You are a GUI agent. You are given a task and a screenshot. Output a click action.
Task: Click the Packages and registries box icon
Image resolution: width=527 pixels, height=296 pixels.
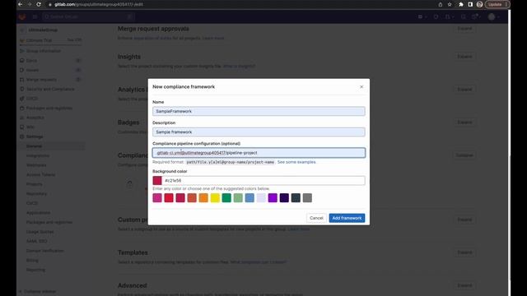22,108
